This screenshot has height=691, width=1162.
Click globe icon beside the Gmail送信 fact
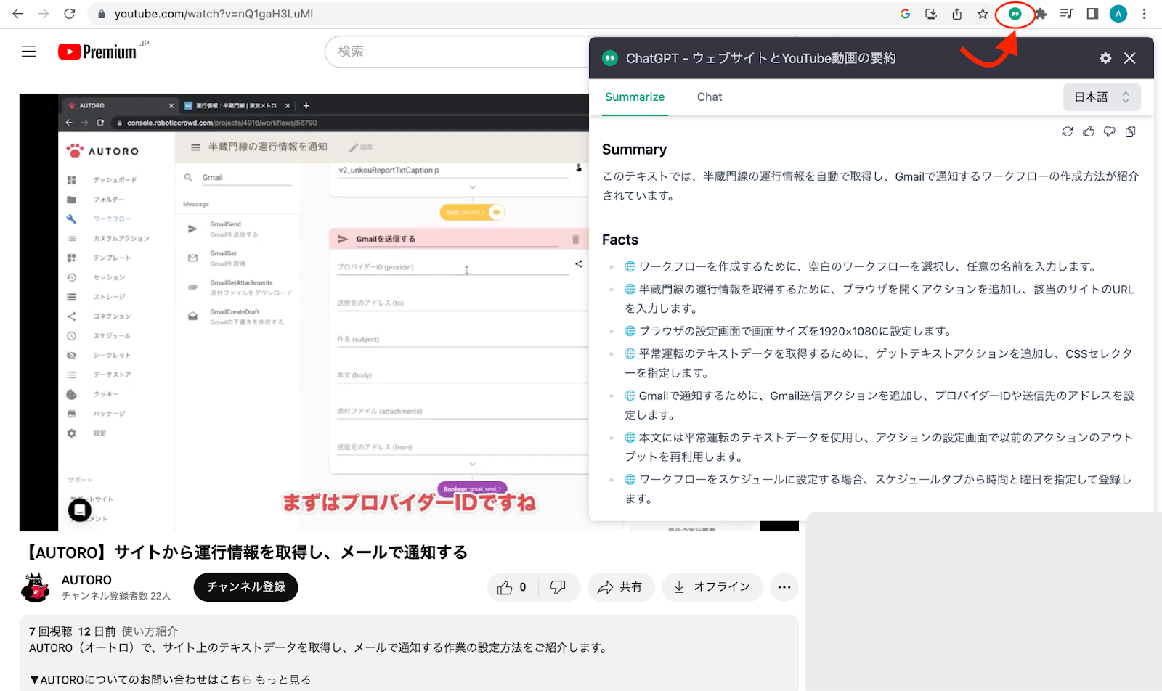pyautogui.click(x=630, y=396)
